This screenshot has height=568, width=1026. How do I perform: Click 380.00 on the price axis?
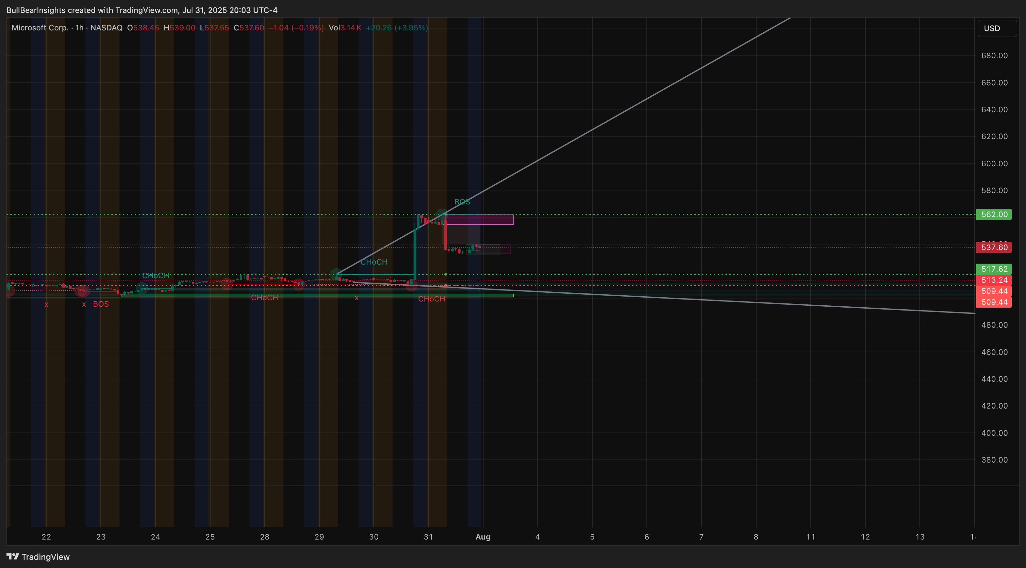tap(994, 460)
